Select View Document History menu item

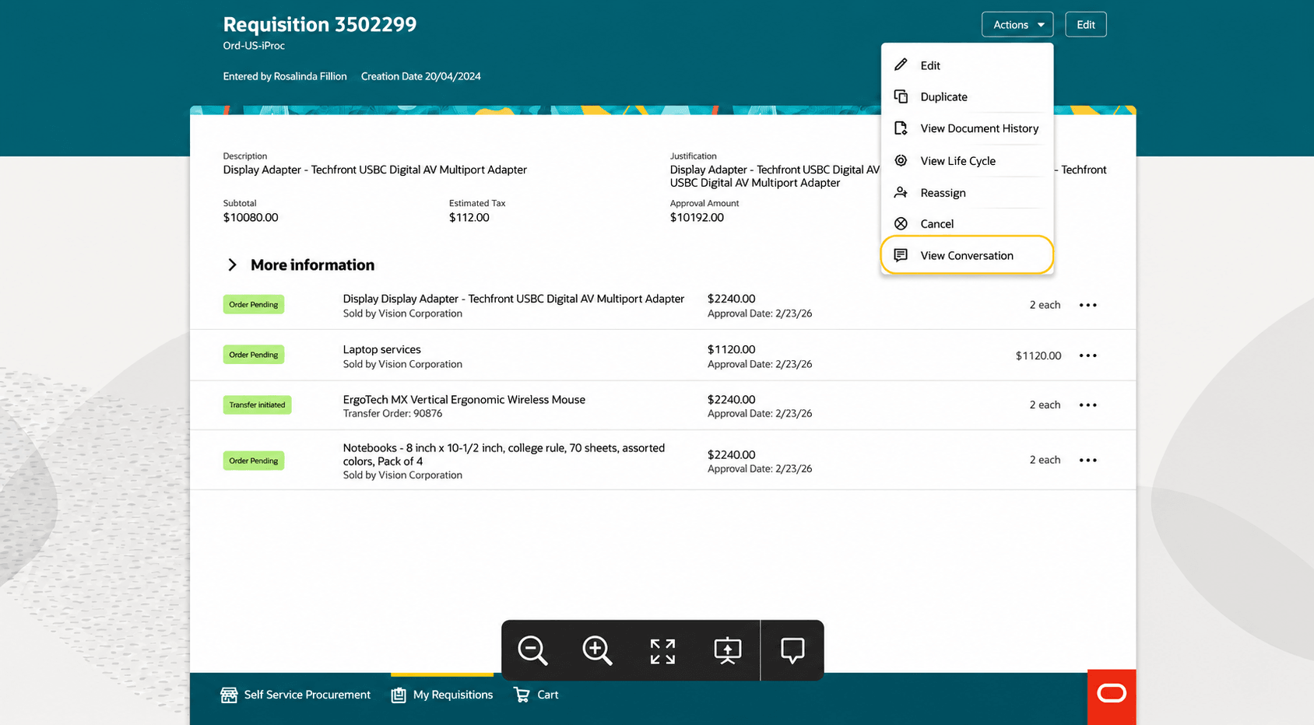[x=967, y=129]
